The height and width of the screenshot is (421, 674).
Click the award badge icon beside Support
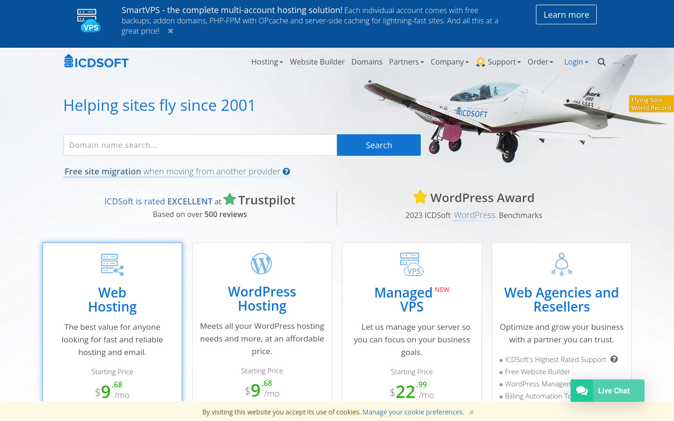[481, 62]
